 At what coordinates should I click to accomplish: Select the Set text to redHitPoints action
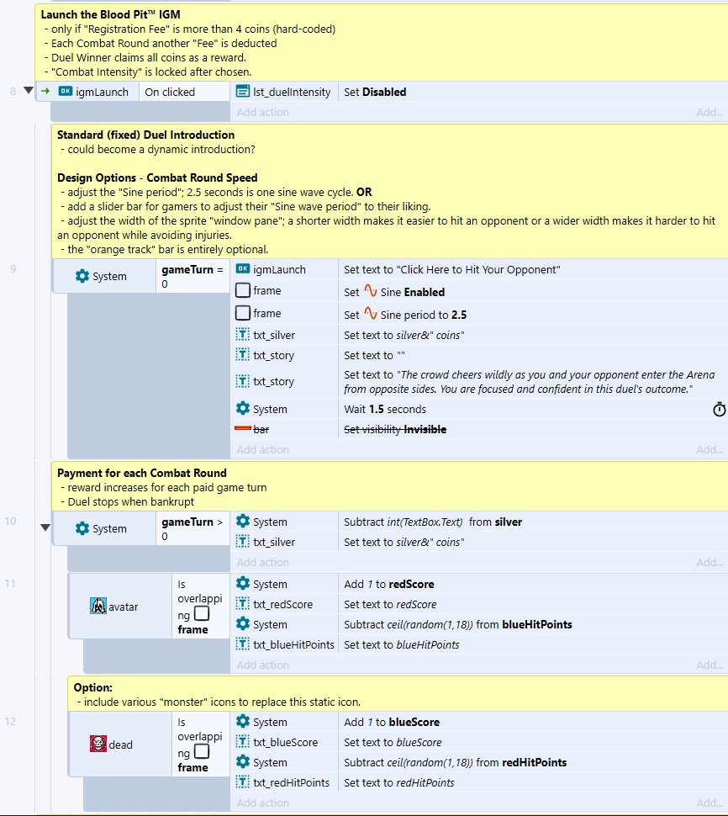click(x=398, y=782)
